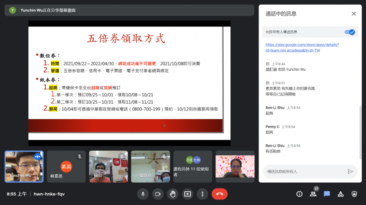
Task: Click the Yunchin Wu sharing screen banner
Action: tap(129, 10)
